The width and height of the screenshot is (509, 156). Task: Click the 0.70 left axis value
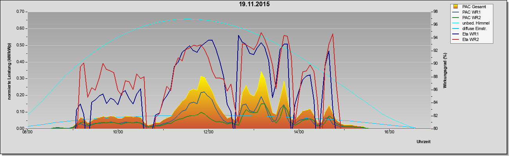[x=20, y=12]
